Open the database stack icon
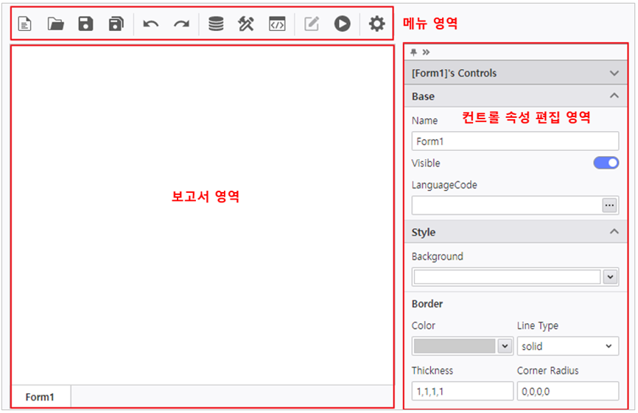The width and height of the screenshot is (638, 413). tap(216, 24)
